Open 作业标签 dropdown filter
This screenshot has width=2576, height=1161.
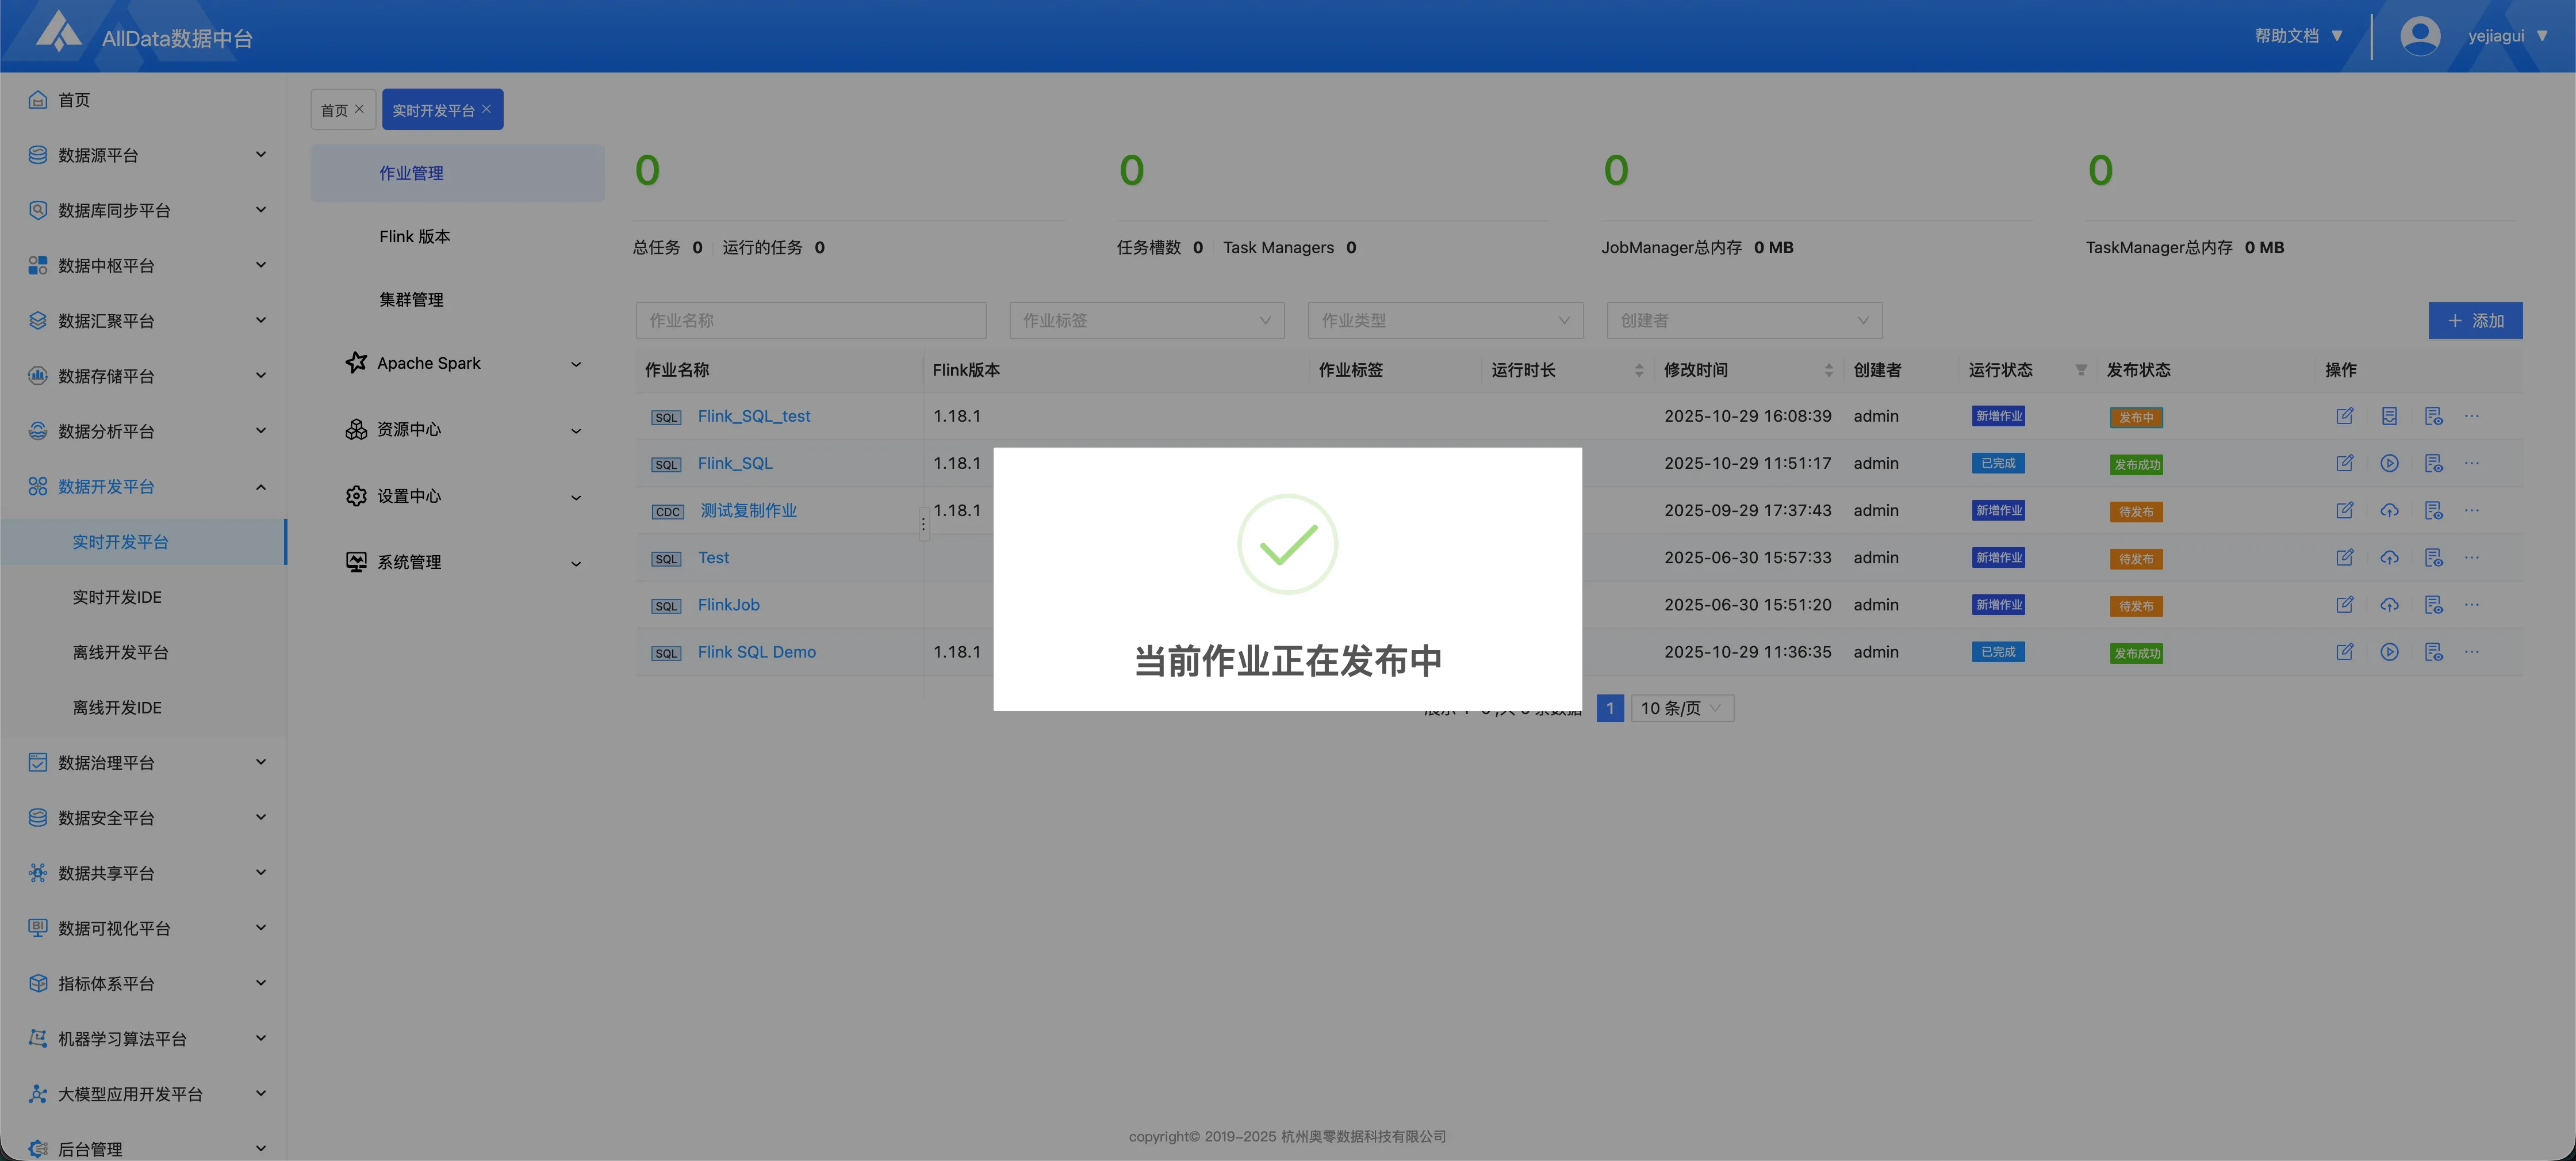[1146, 320]
